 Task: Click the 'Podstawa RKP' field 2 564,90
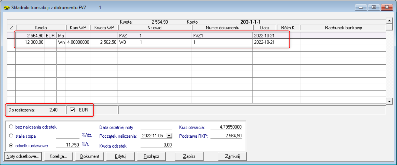(226, 136)
